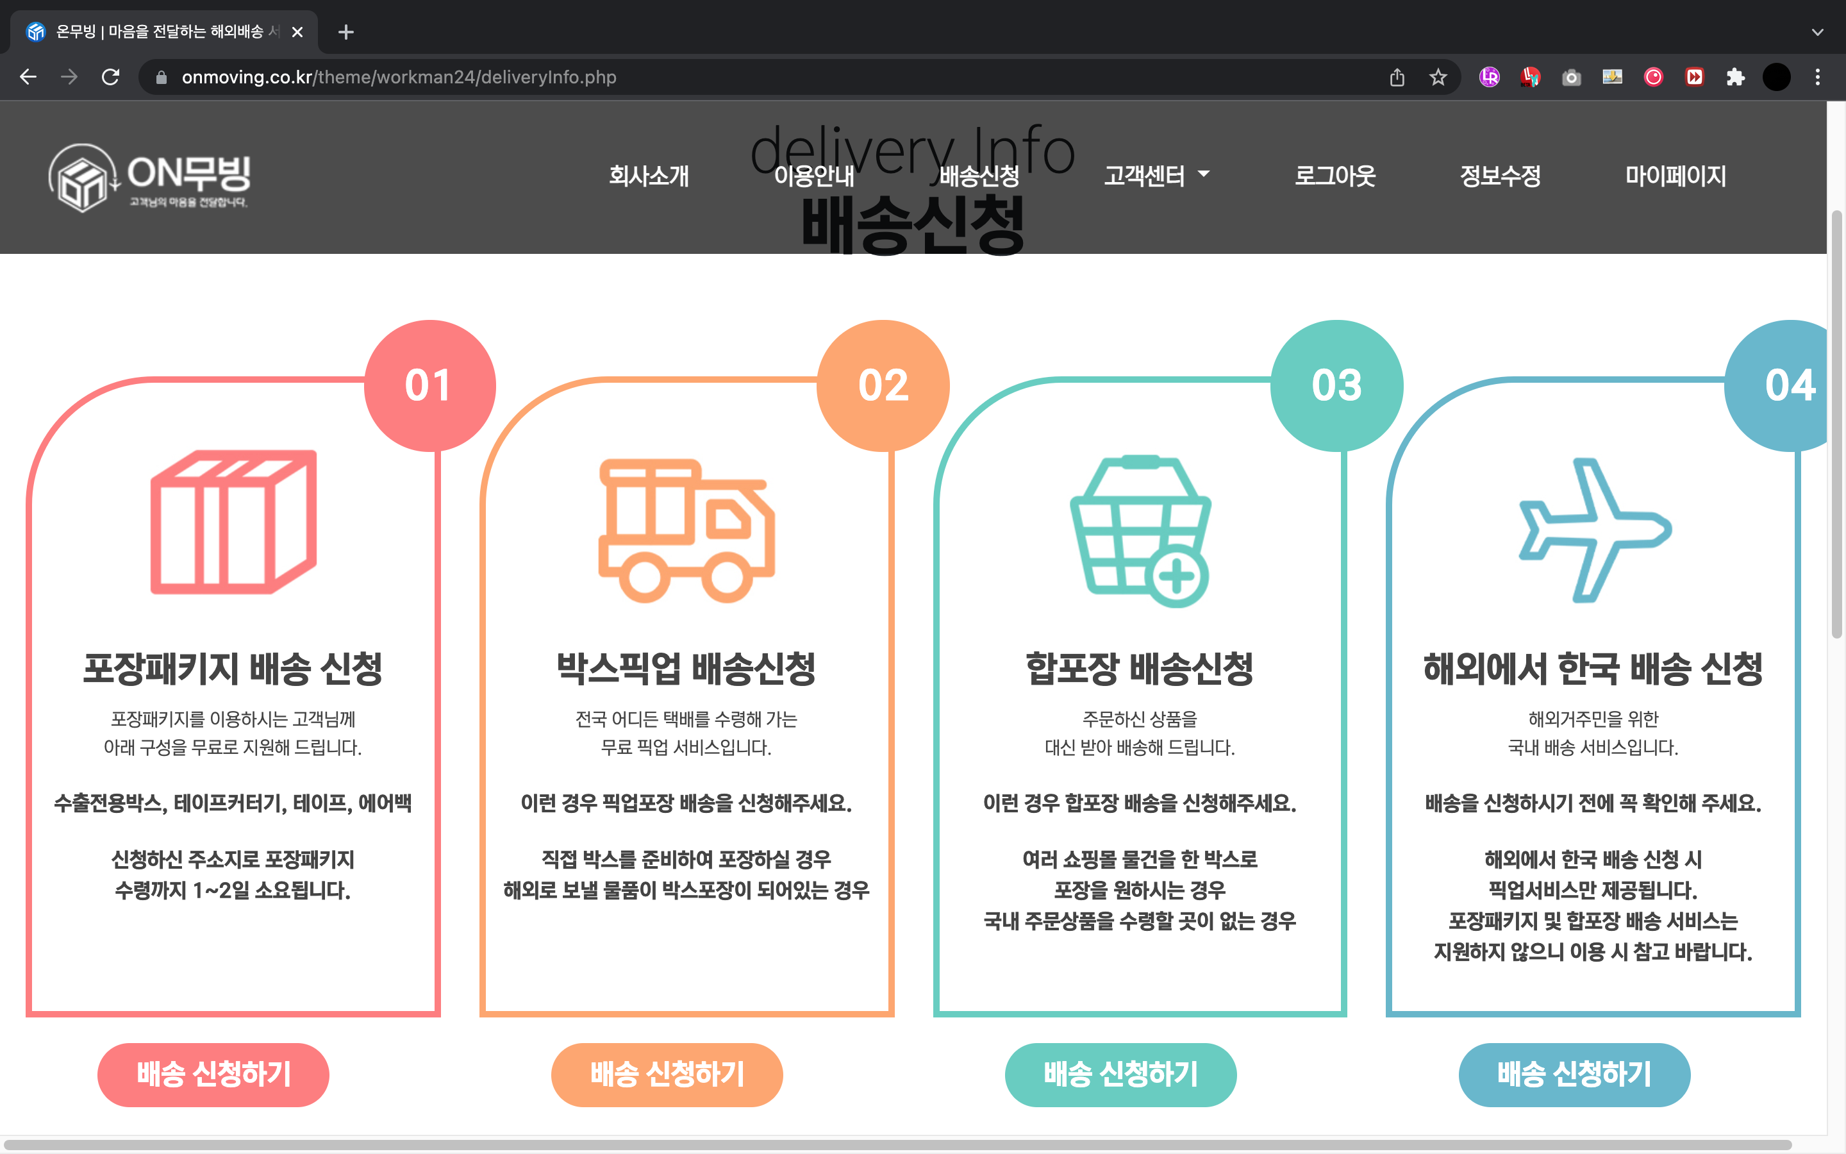Screen dimensions: 1846x1154
Task: Reload the page
Action: [x=111, y=77]
